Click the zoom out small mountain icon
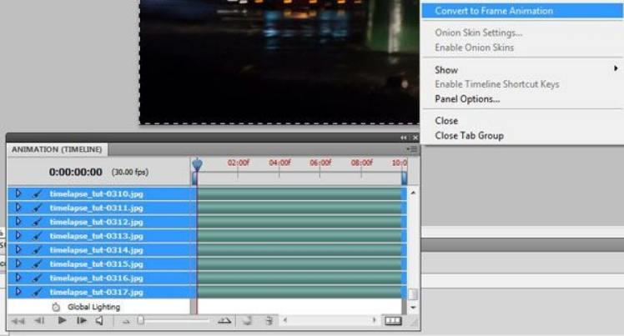The image size is (624, 336). click(x=126, y=321)
